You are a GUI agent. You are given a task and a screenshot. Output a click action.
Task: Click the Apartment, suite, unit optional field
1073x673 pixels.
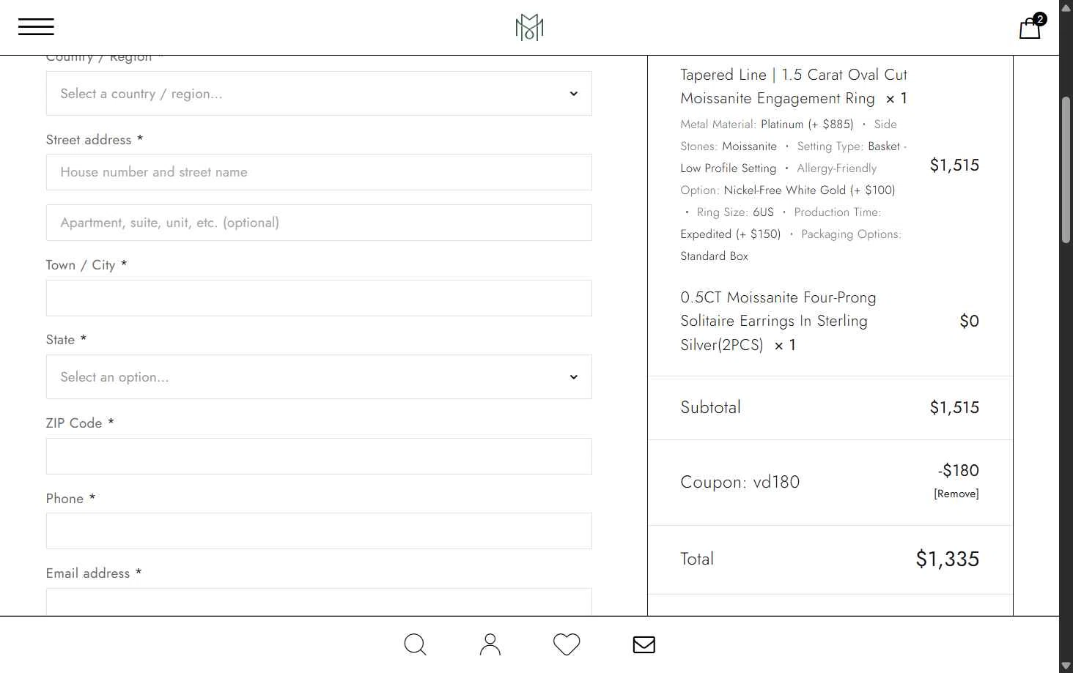click(319, 223)
